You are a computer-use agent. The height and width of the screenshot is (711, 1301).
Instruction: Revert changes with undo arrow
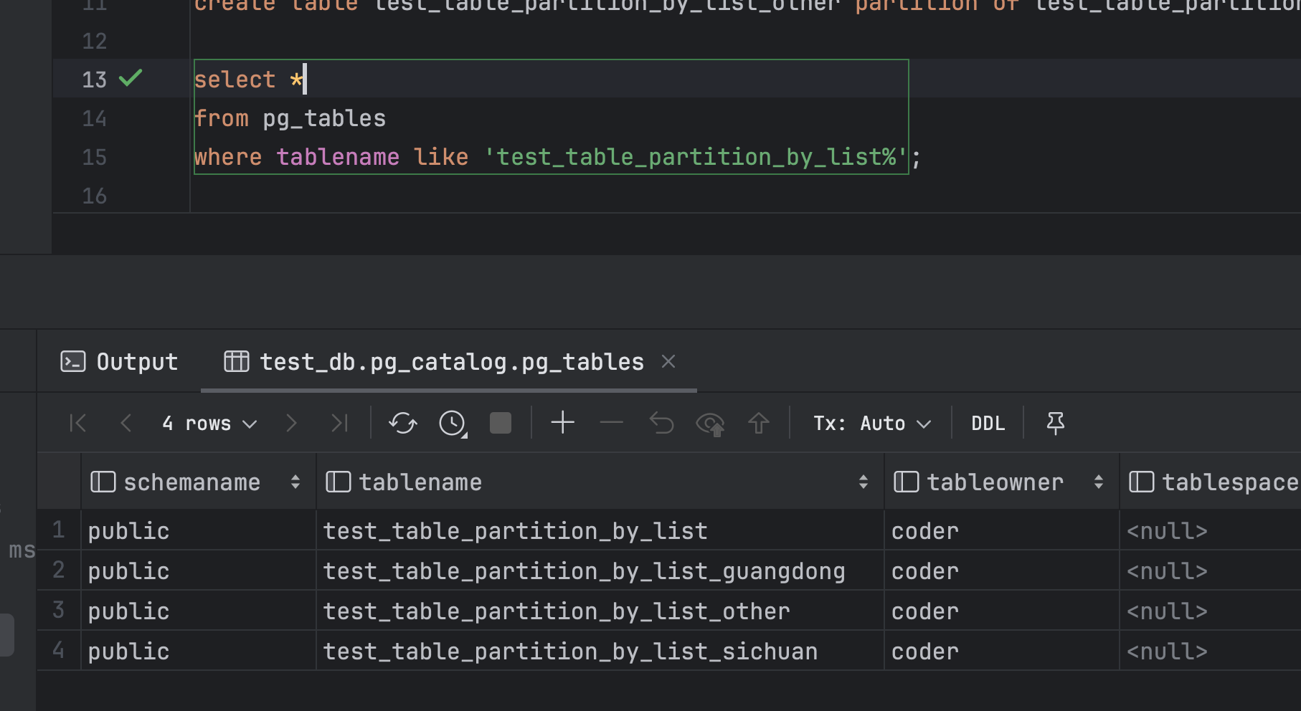click(x=661, y=424)
